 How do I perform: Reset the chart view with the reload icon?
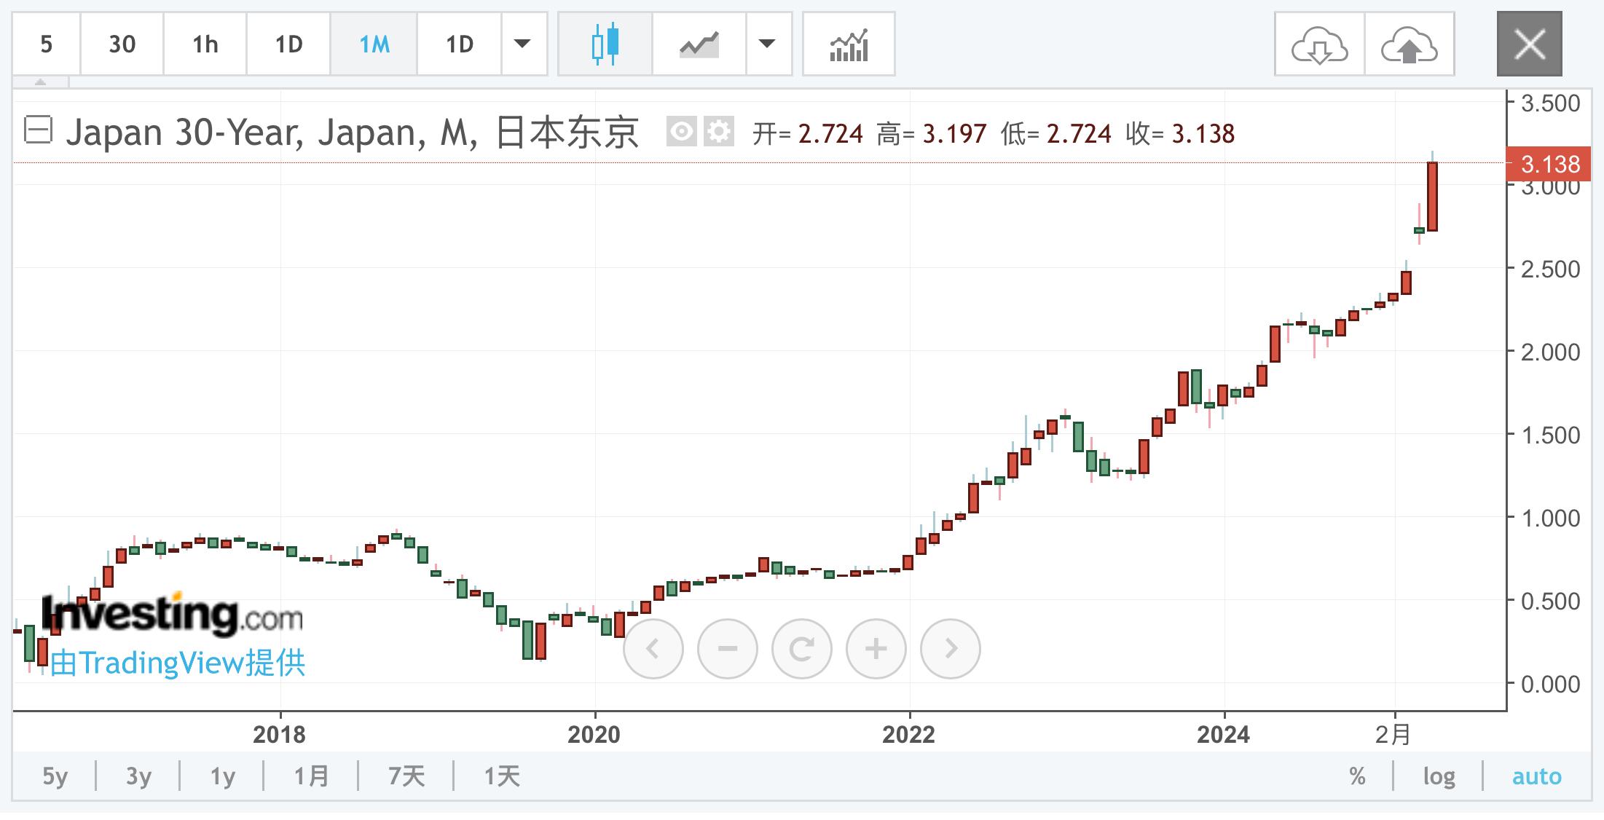pyautogui.click(x=801, y=647)
